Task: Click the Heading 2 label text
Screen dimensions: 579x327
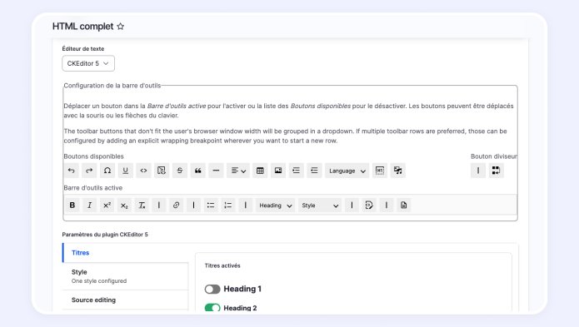Action: (x=240, y=308)
